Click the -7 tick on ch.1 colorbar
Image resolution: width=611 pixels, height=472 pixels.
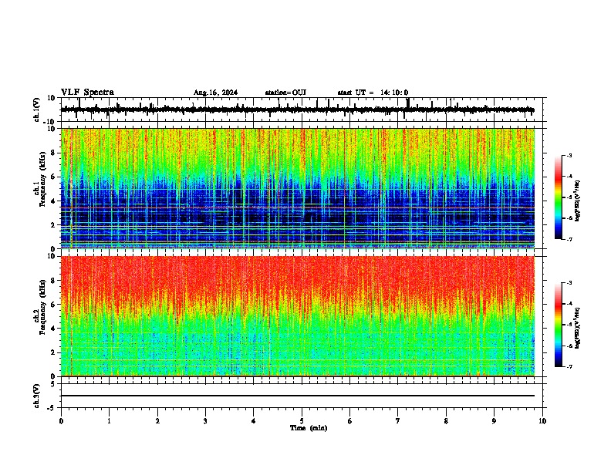tap(569, 239)
